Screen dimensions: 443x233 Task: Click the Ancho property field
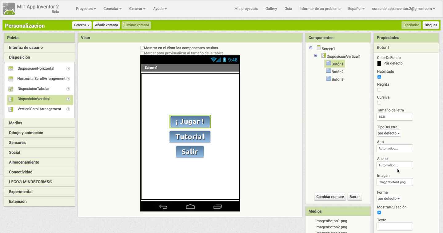395,165
